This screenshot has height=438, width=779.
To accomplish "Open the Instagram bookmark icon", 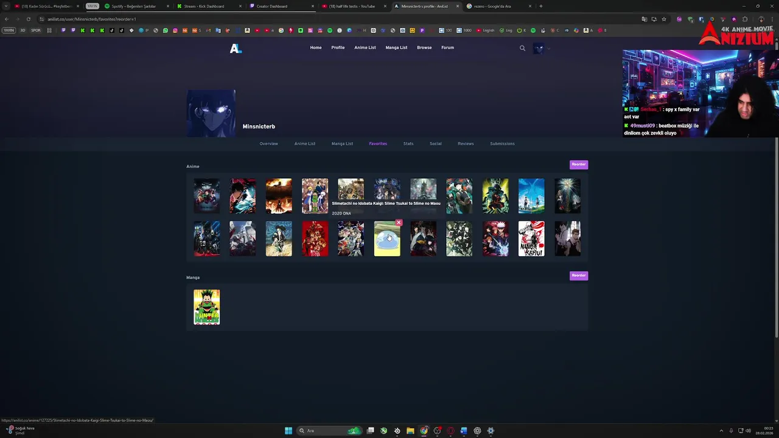I will pyautogui.click(x=175, y=30).
